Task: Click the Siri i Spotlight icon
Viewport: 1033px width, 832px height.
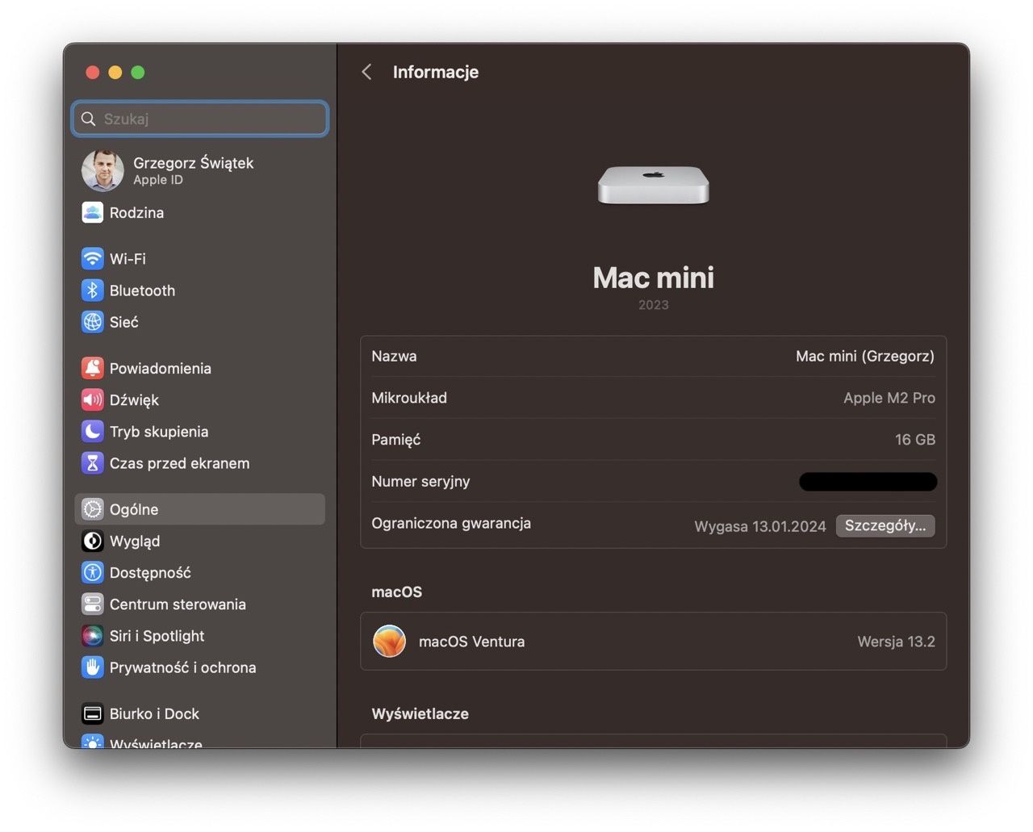Action: pyautogui.click(x=93, y=636)
